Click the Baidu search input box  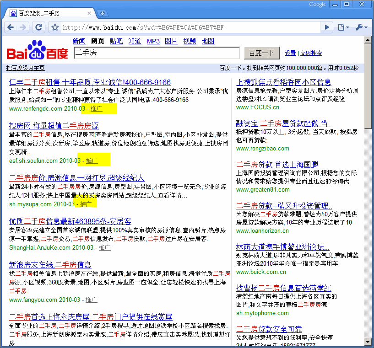click(x=157, y=53)
